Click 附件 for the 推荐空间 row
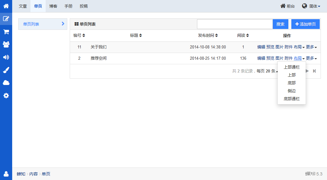This screenshot has height=180, width=327. coord(289,58)
